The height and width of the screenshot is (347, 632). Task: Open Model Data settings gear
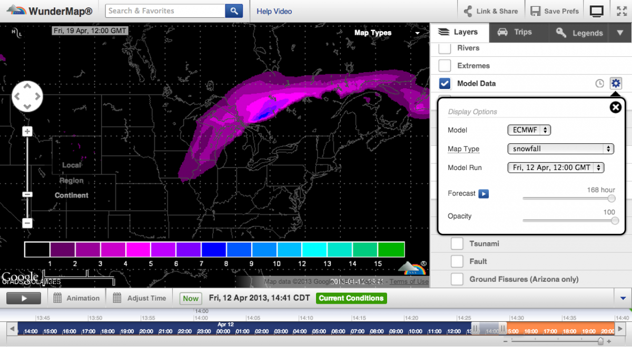click(x=616, y=83)
